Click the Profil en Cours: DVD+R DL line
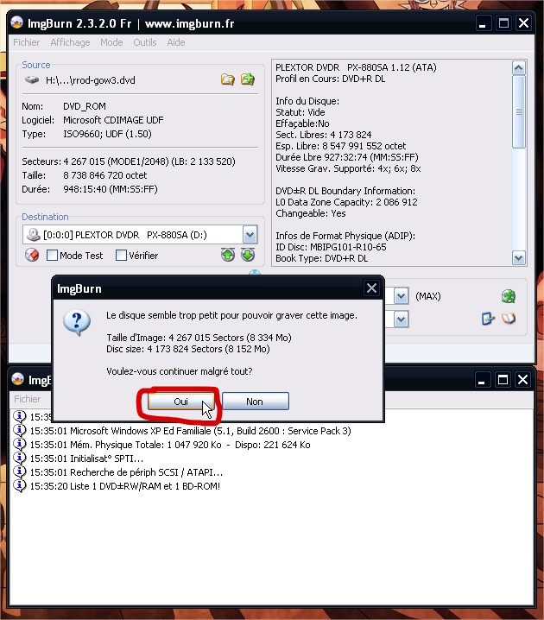Image resolution: width=544 pixels, height=620 pixels. (330, 79)
